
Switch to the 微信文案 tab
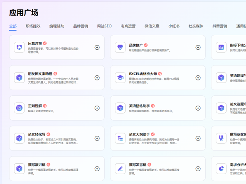152,26
